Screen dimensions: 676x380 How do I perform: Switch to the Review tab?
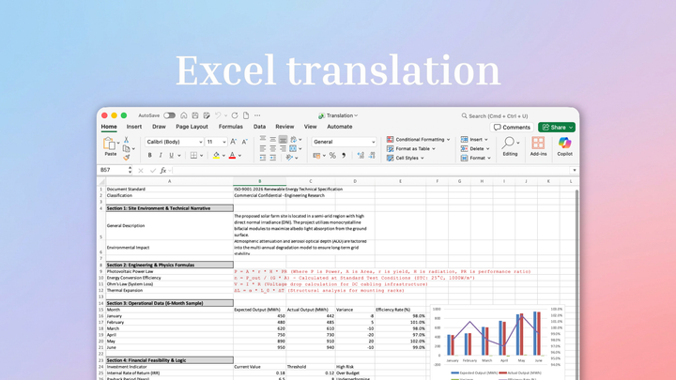click(x=284, y=127)
